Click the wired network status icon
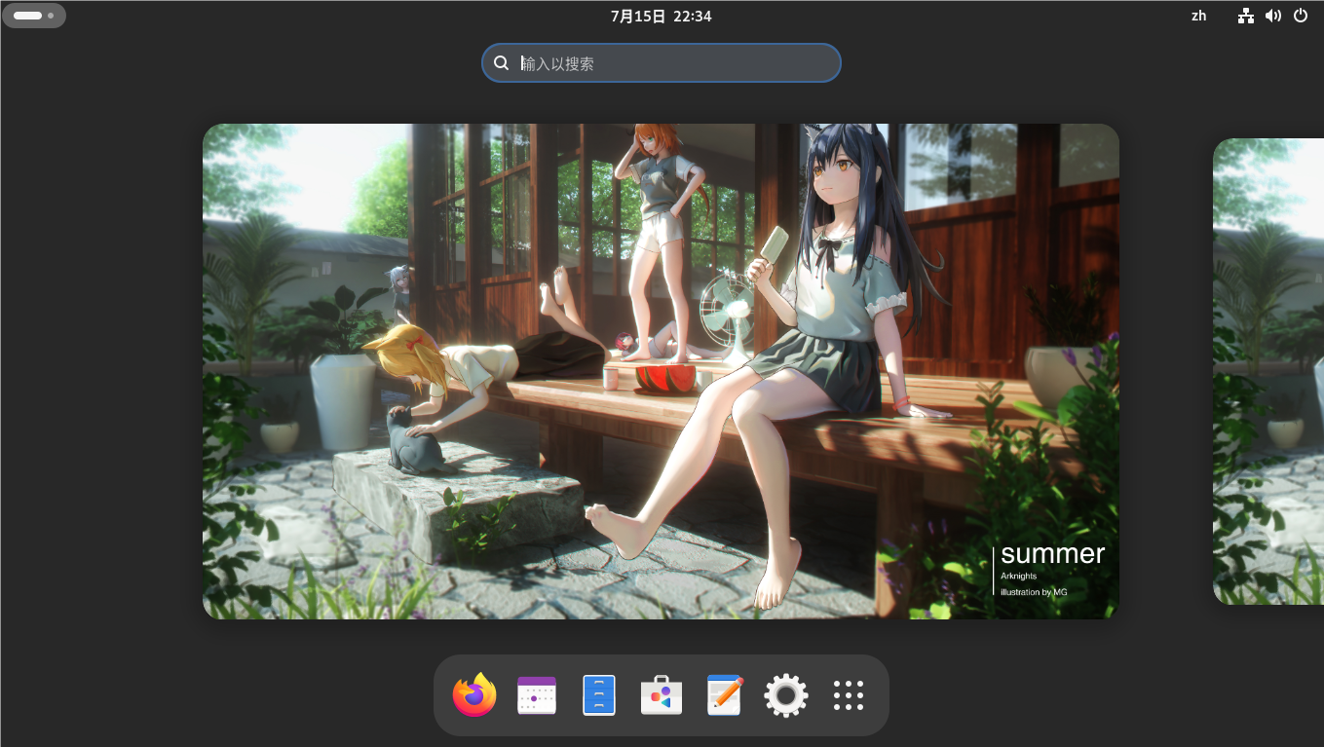Image resolution: width=1324 pixels, height=747 pixels. pyautogui.click(x=1245, y=16)
